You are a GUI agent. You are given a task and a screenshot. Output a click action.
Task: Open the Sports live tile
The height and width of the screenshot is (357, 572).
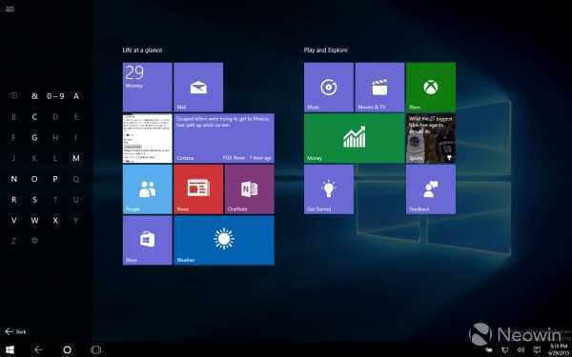(x=431, y=138)
